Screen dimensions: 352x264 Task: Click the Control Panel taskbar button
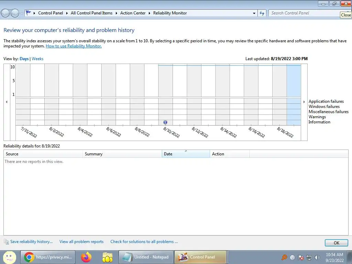coord(200,257)
